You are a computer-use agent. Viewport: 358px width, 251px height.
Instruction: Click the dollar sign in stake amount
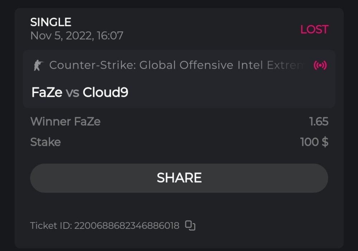coord(325,142)
